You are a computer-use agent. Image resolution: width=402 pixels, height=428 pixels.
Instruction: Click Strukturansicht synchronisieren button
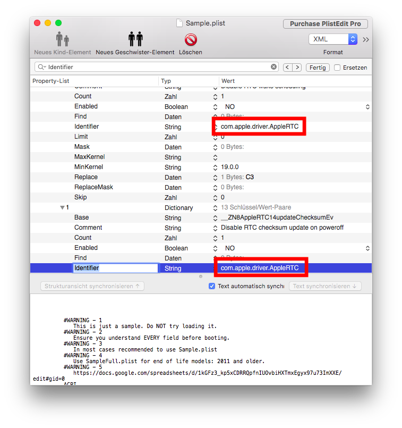(92, 286)
